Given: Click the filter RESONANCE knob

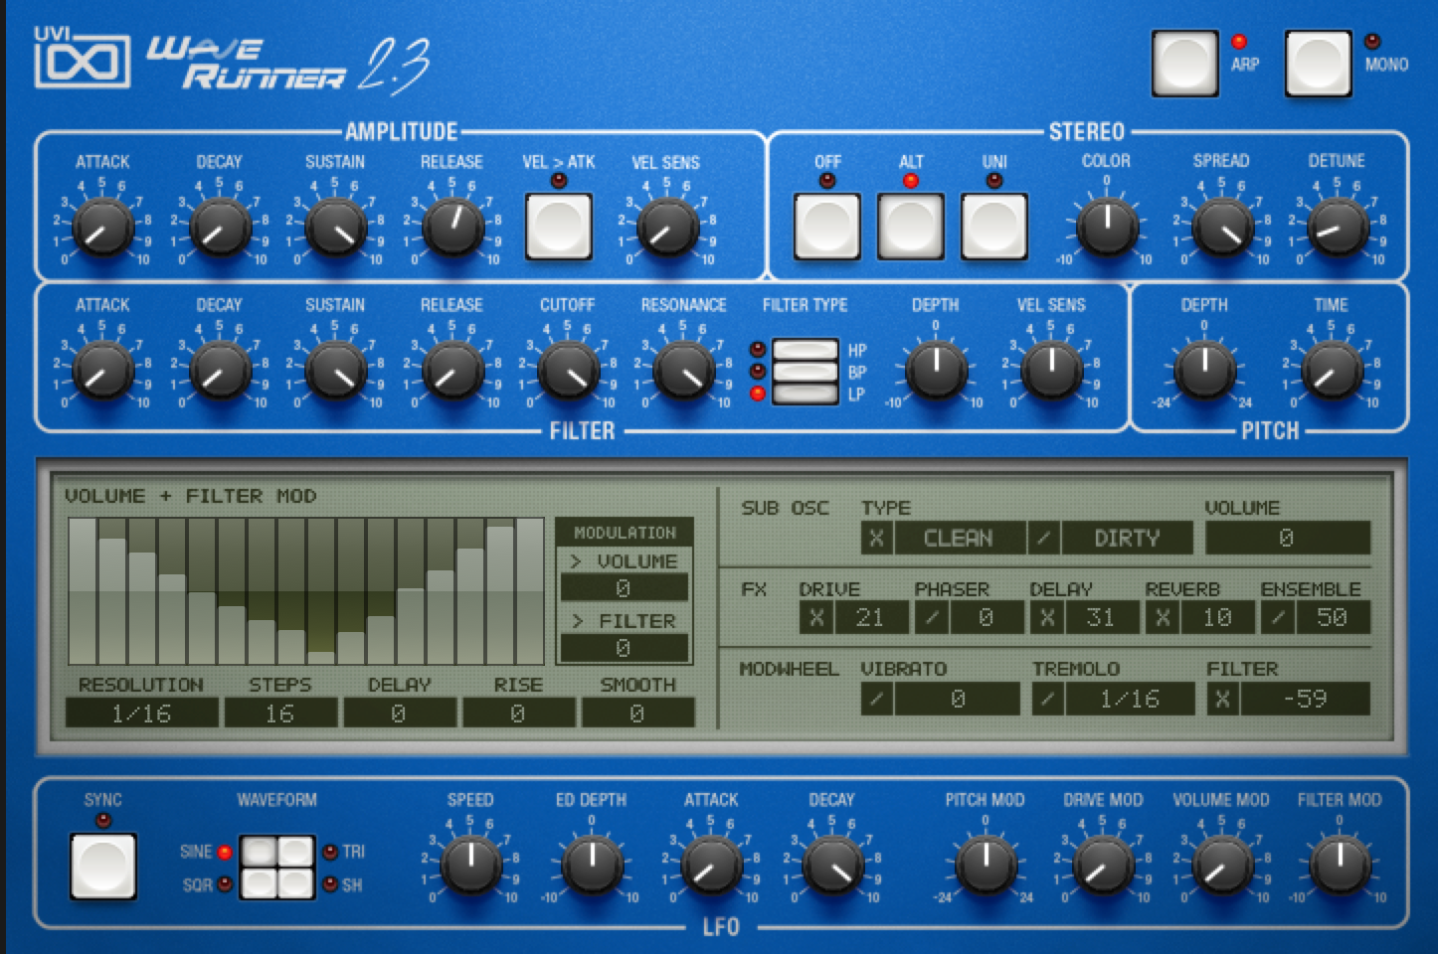Looking at the screenshot, I should click(684, 370).
